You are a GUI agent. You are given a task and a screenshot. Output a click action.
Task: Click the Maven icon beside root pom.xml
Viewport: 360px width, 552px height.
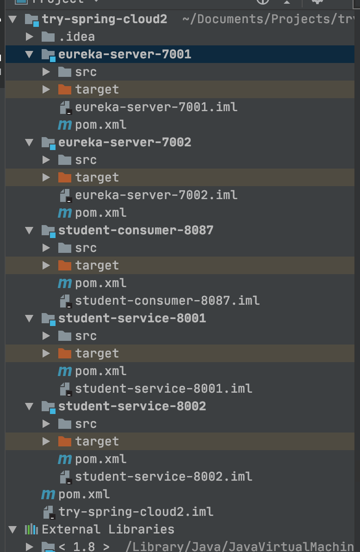(47, 494)
